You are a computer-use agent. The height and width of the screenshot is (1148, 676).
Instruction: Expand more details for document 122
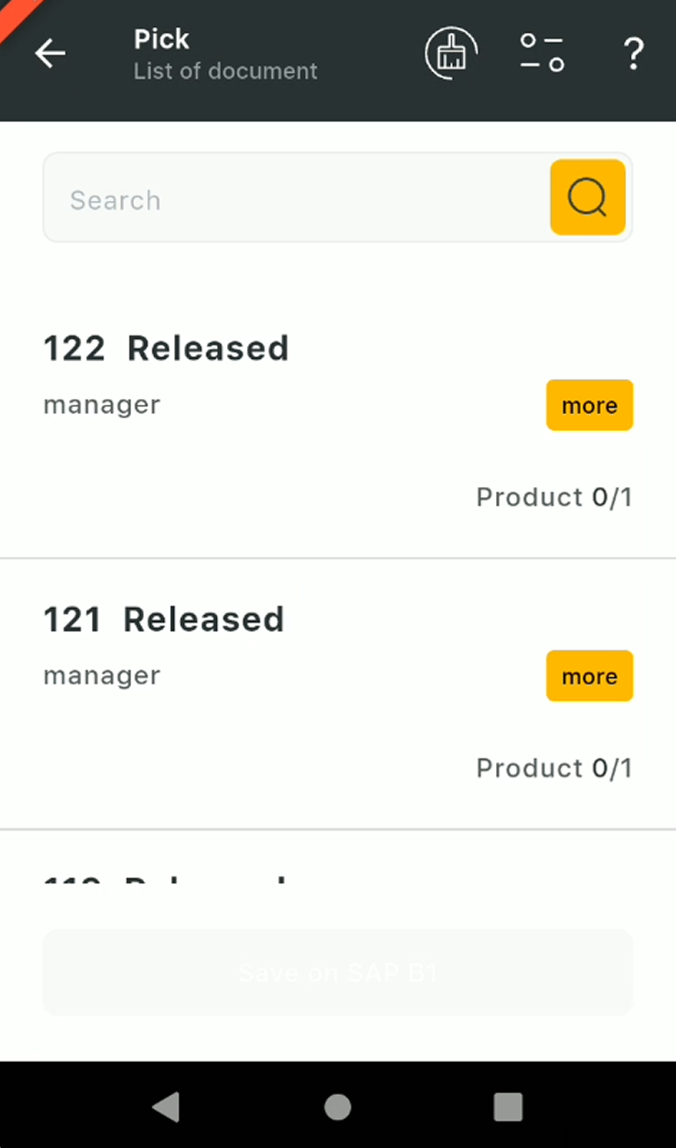coord(589,405)
